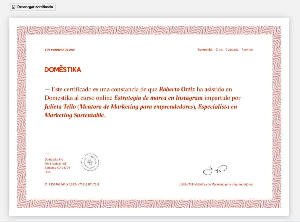Click the Berkeley, CA 94704 line
The width and height of the screenshot is (300, 222).
click(57, 168)
